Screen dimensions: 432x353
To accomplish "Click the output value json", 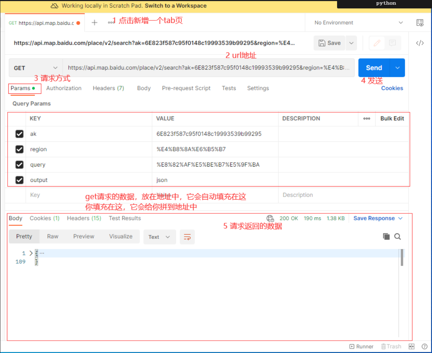I will click(x=162, y=180).
